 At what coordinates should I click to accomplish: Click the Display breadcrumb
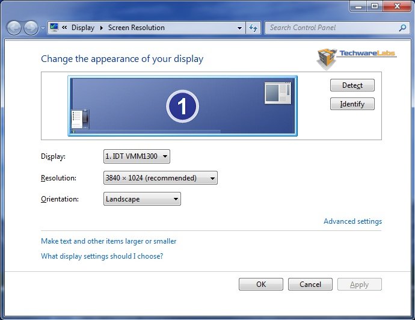[x=83, y=28]
